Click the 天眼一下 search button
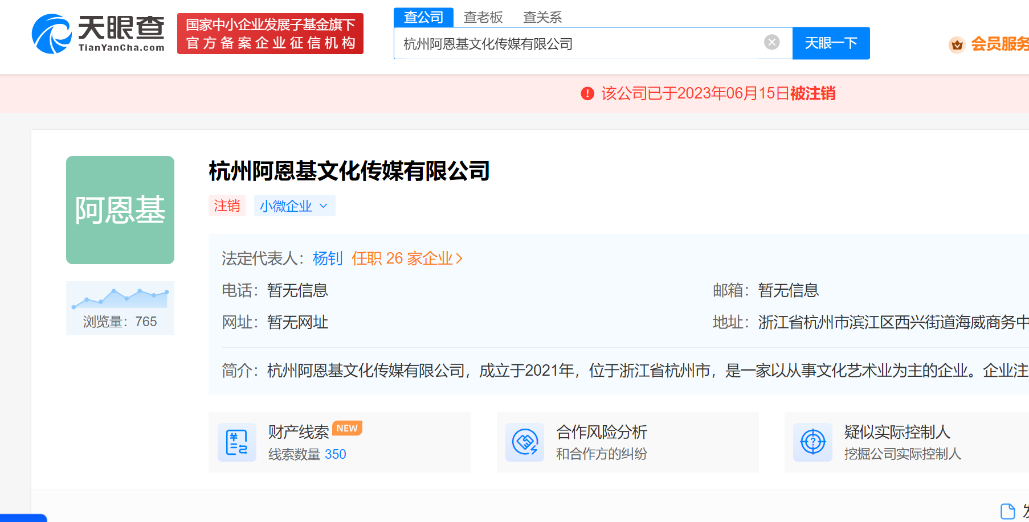1029x522 pixels. point(831,43)
